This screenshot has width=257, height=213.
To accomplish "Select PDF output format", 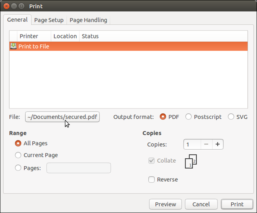I will point(163,117).
